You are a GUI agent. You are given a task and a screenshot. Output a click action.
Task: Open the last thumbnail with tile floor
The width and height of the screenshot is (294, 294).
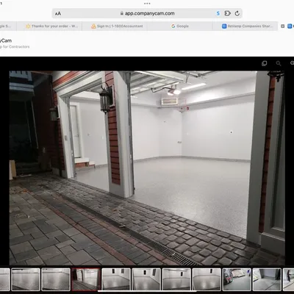(x=267, y=279)
